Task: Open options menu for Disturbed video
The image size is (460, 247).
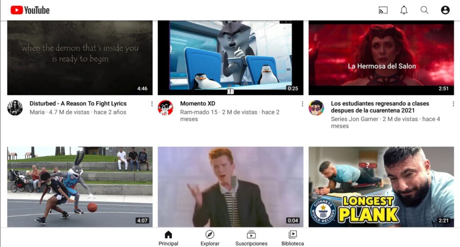Action: (x=152, y=104)
